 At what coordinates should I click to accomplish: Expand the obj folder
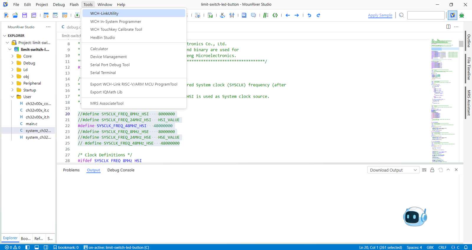pos(12,76)
